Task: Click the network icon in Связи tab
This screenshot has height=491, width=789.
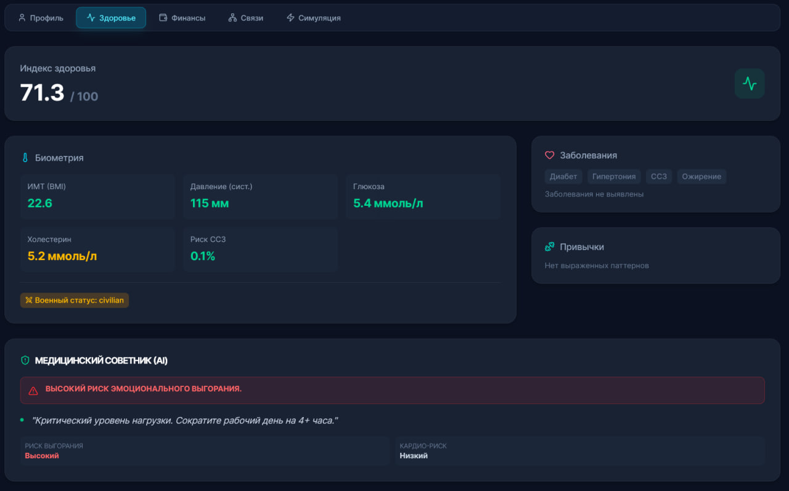Action: pos(232,18)
